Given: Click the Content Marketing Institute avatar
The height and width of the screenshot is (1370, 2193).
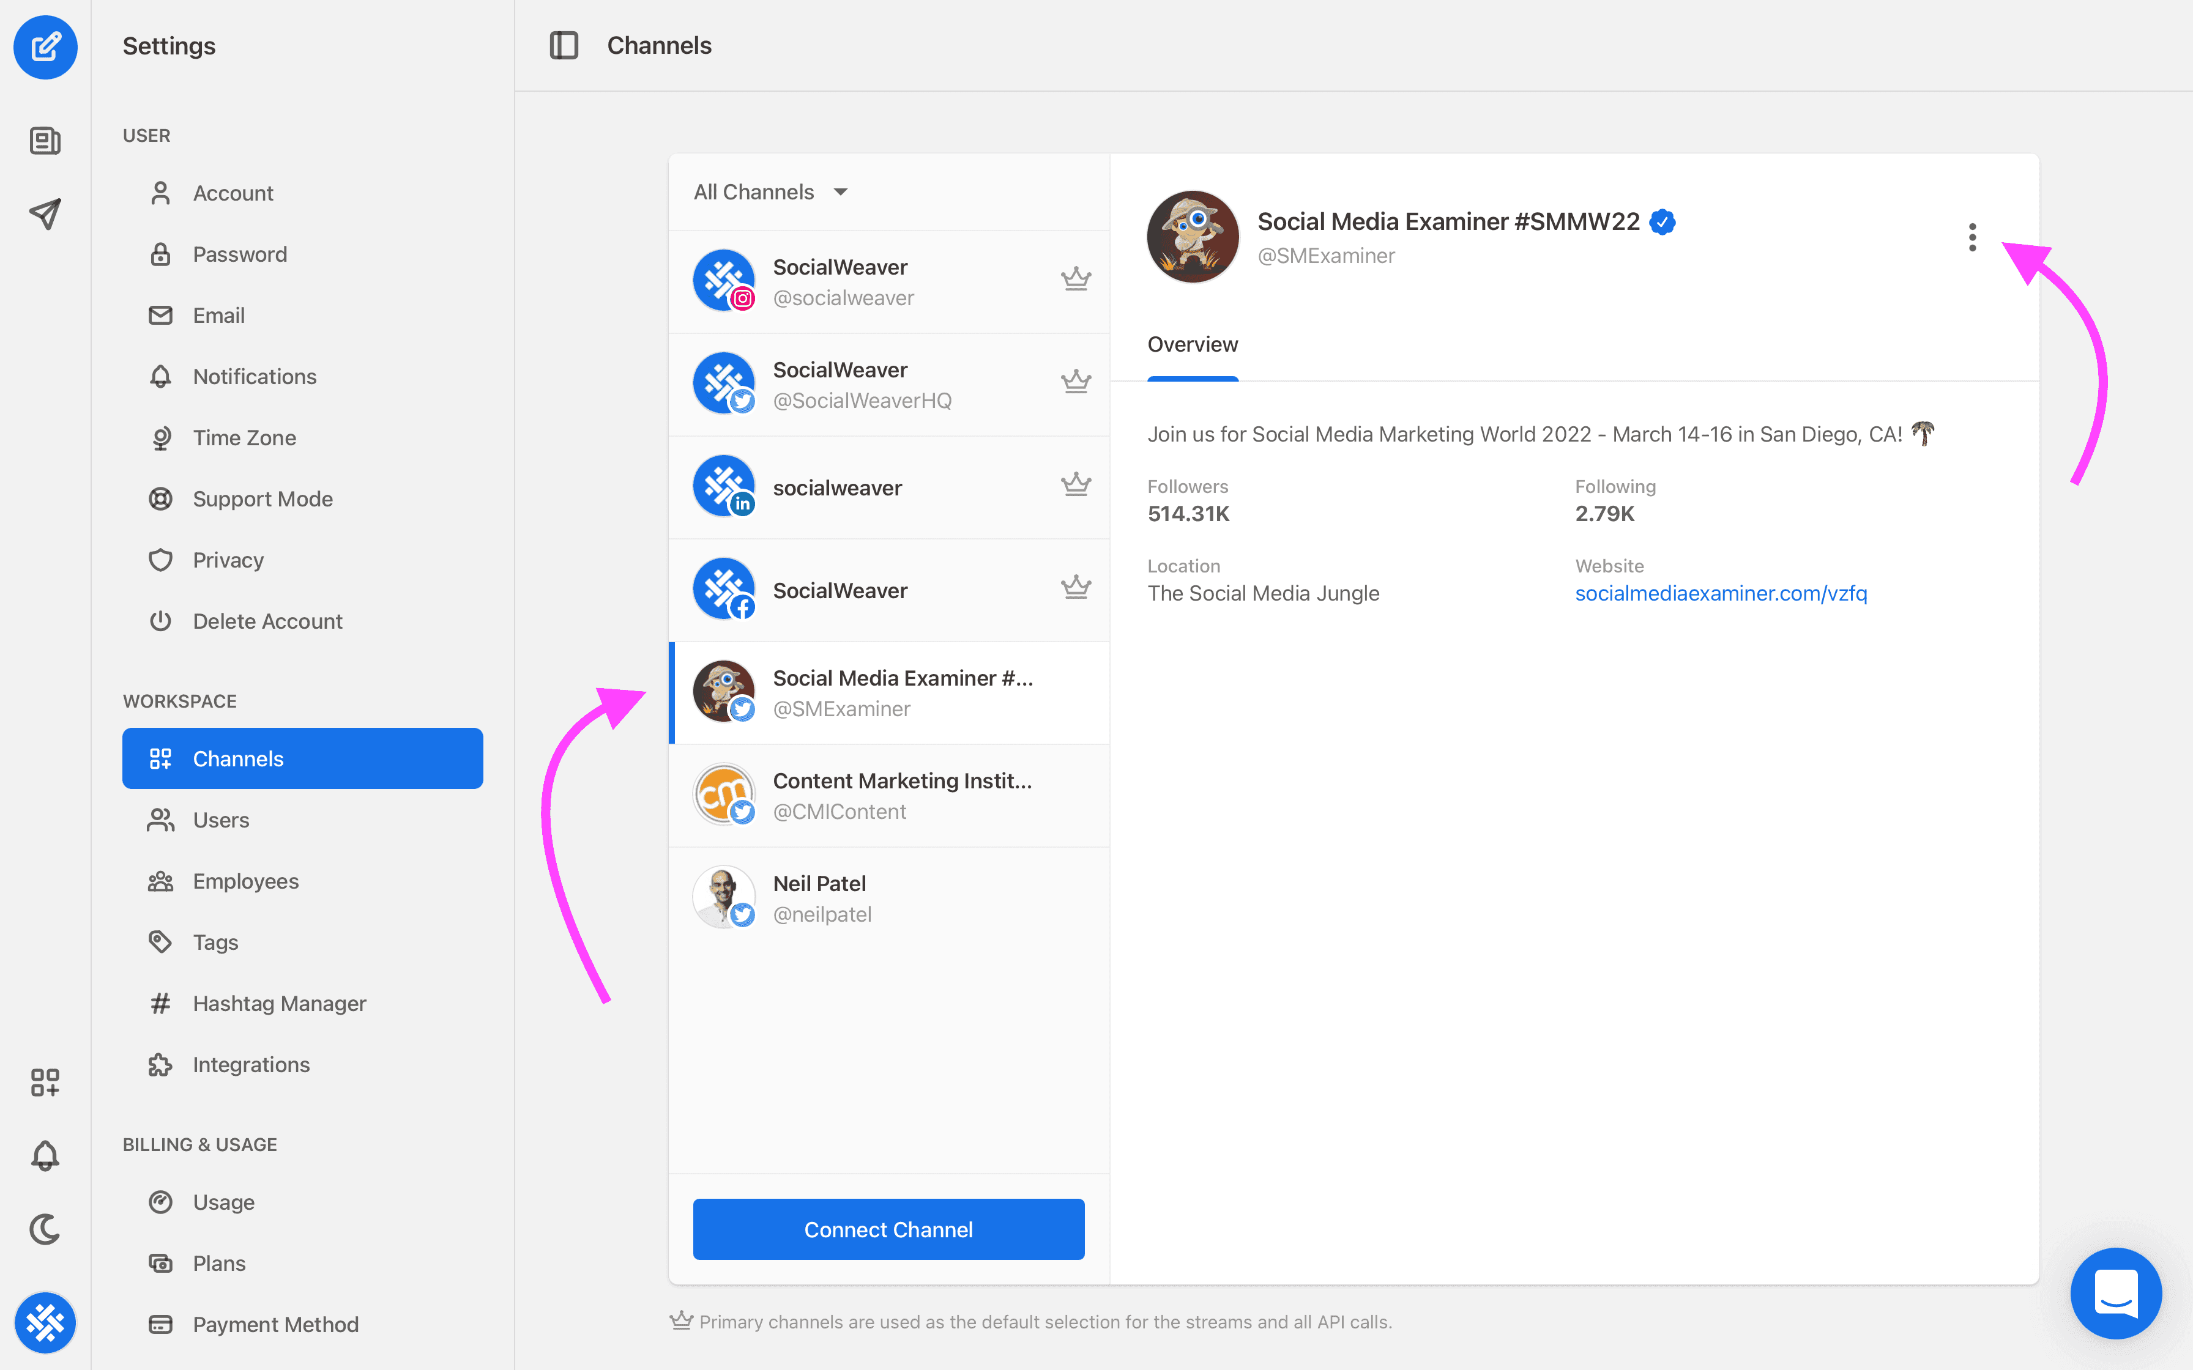Looking at the screenshot, I should click(724, 794).
